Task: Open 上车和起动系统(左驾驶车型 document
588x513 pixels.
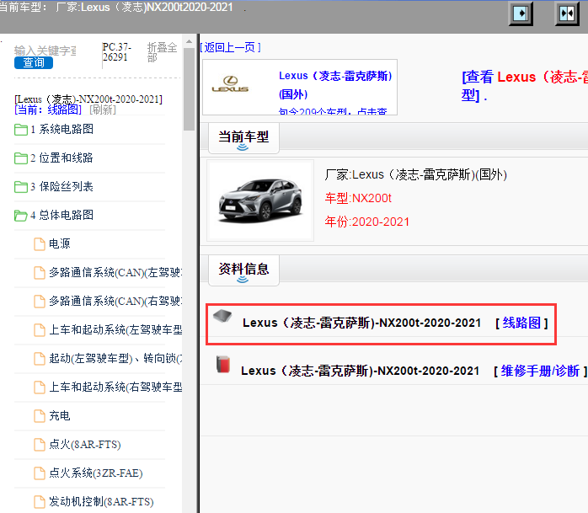Action: [x=115, y=329]
